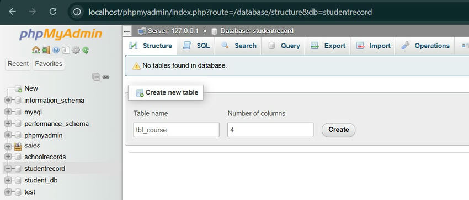The height and width of the screenshot is (200, 469).
Task: Open phpMyAdmin documentation blue help icon
Action: pyautogui.click(x=56, y=50)
